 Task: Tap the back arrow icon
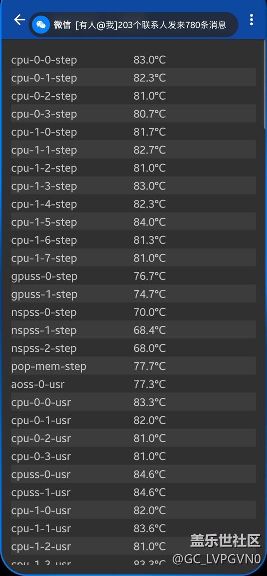pyautogui.click(x=19, y=20)
